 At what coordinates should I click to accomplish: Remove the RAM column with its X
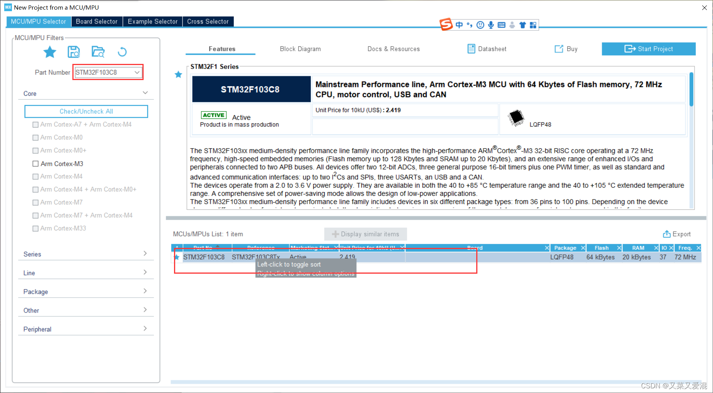656,248
